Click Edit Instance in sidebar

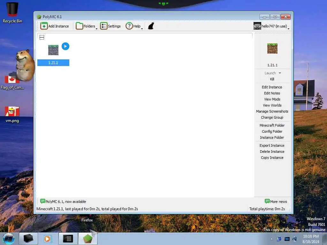click(x=272, y=87)
